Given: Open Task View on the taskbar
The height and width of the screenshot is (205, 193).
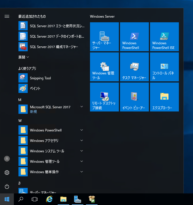Looking at the screenshot, I should point(35,199).
